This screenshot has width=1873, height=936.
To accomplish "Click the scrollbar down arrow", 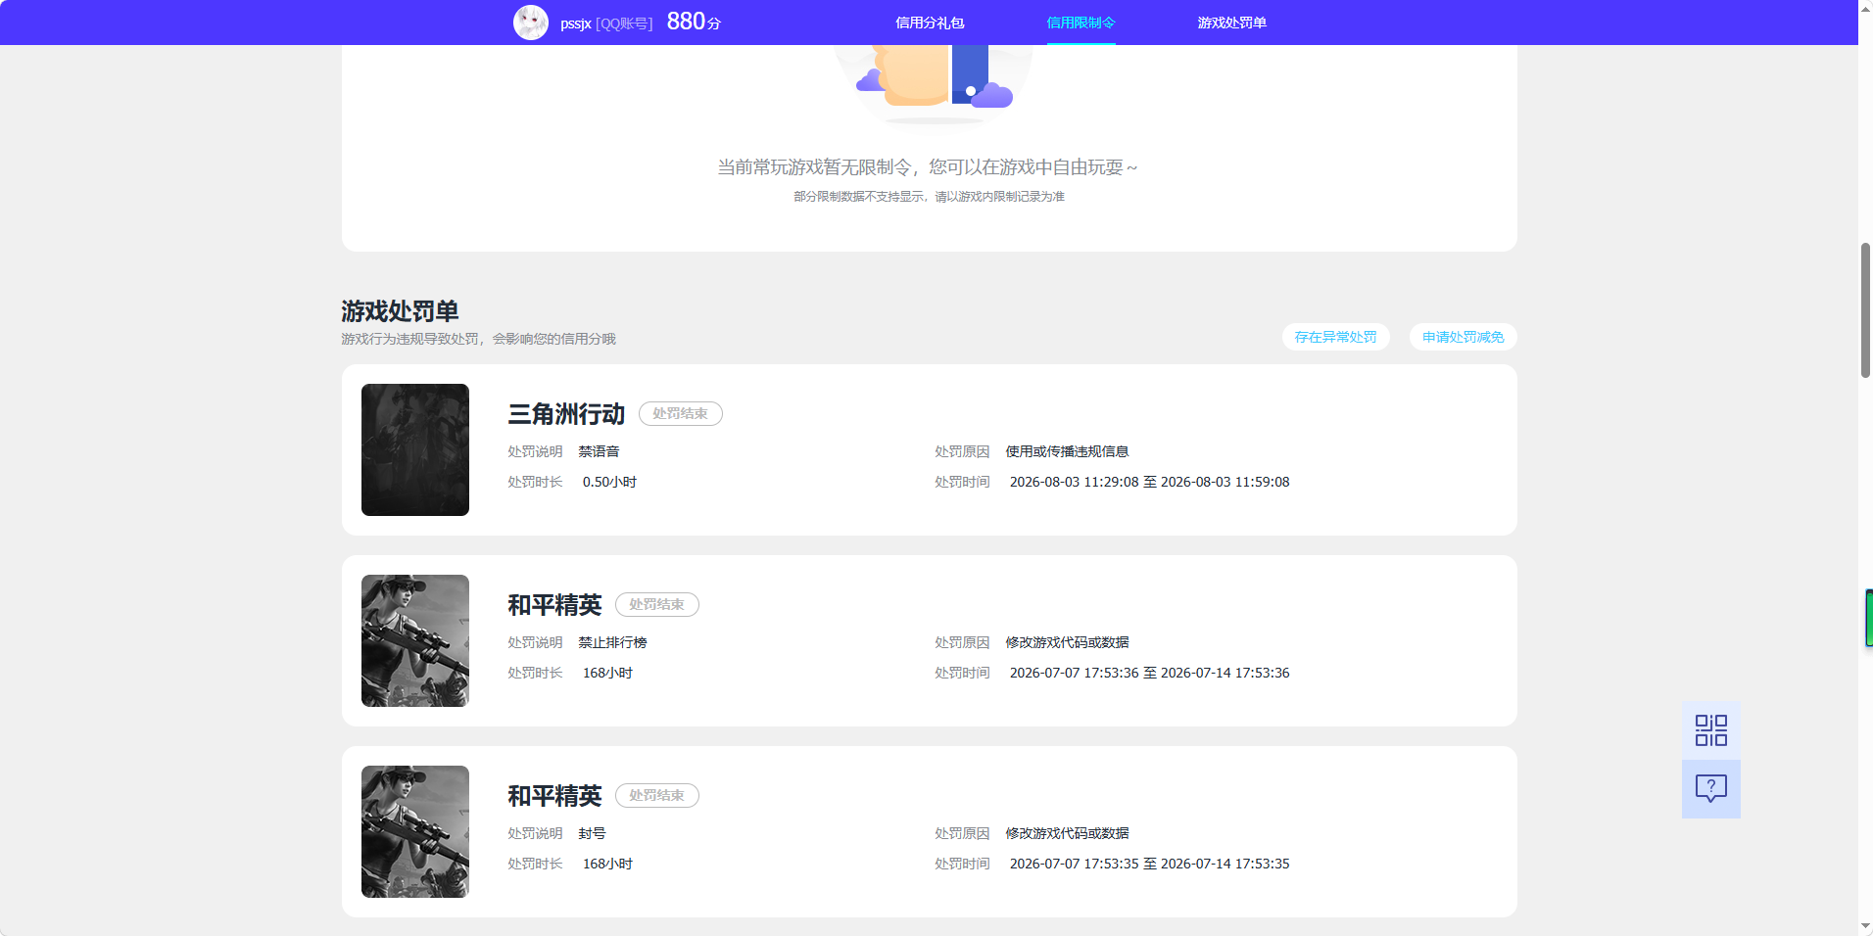I will 1865,926.
